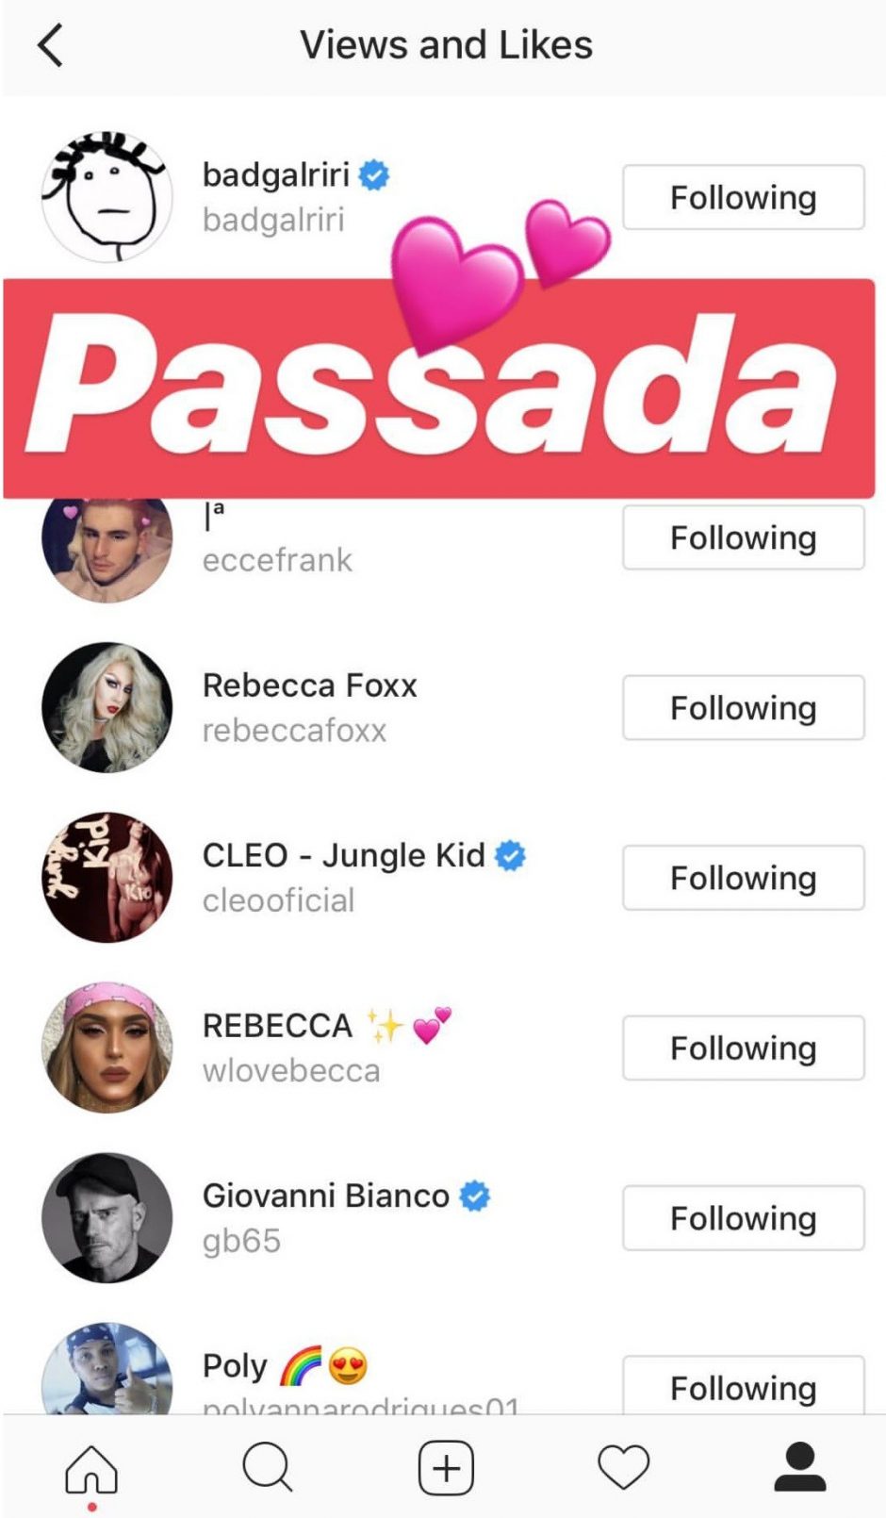Viewport: 886px width, 1518px height.
Task: Open badgalriri's profile avatar
Action: point(107,197)
